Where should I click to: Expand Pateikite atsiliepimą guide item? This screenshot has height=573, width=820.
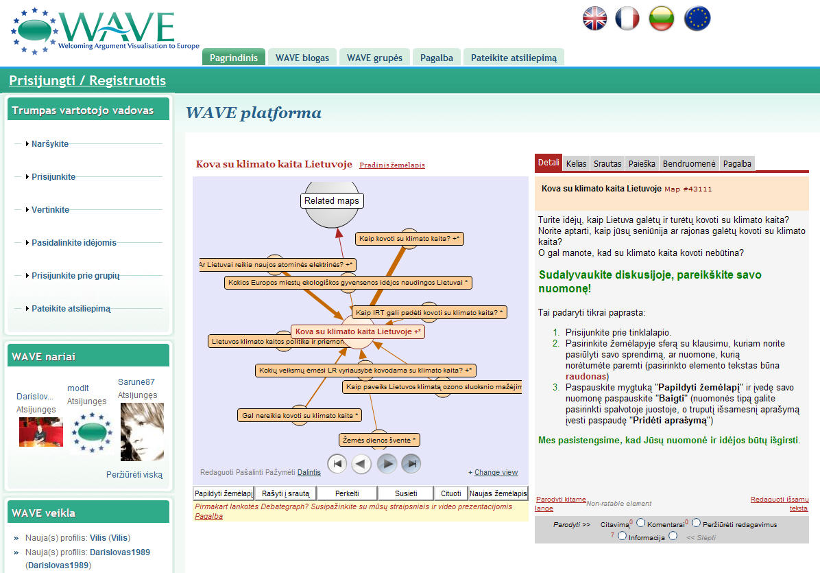point(71,309)
